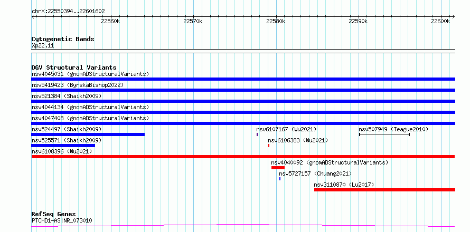Open nsv3110870 (Lu2017) variant label
470x232 pixels.
[344, 185]
